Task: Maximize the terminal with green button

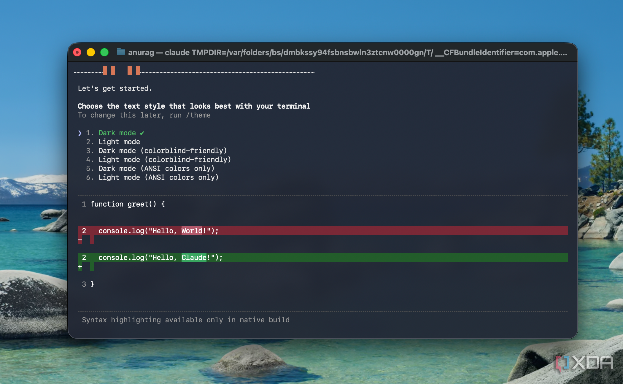Action: click(x=104, y=53)
